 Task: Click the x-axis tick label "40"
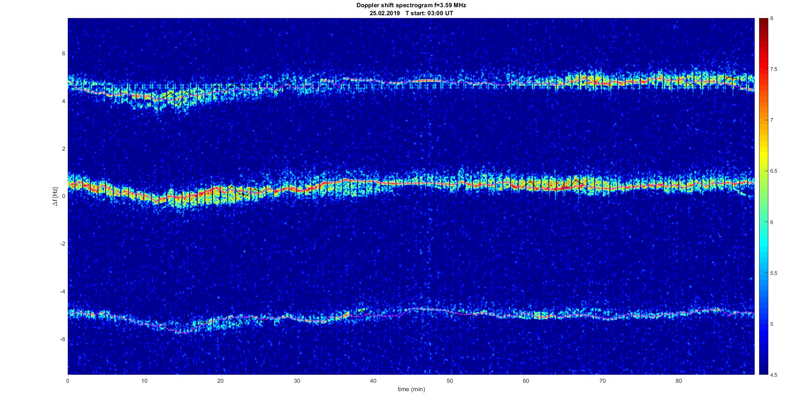click(373, 381)
